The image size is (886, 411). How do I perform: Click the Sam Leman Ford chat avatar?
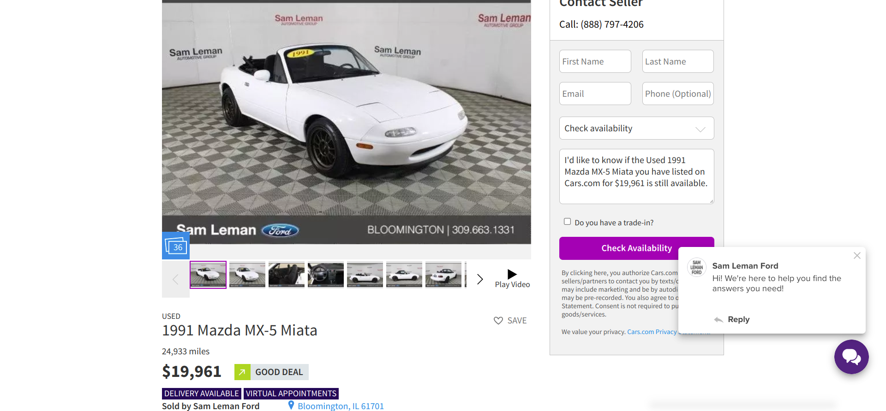click(696, 267)
